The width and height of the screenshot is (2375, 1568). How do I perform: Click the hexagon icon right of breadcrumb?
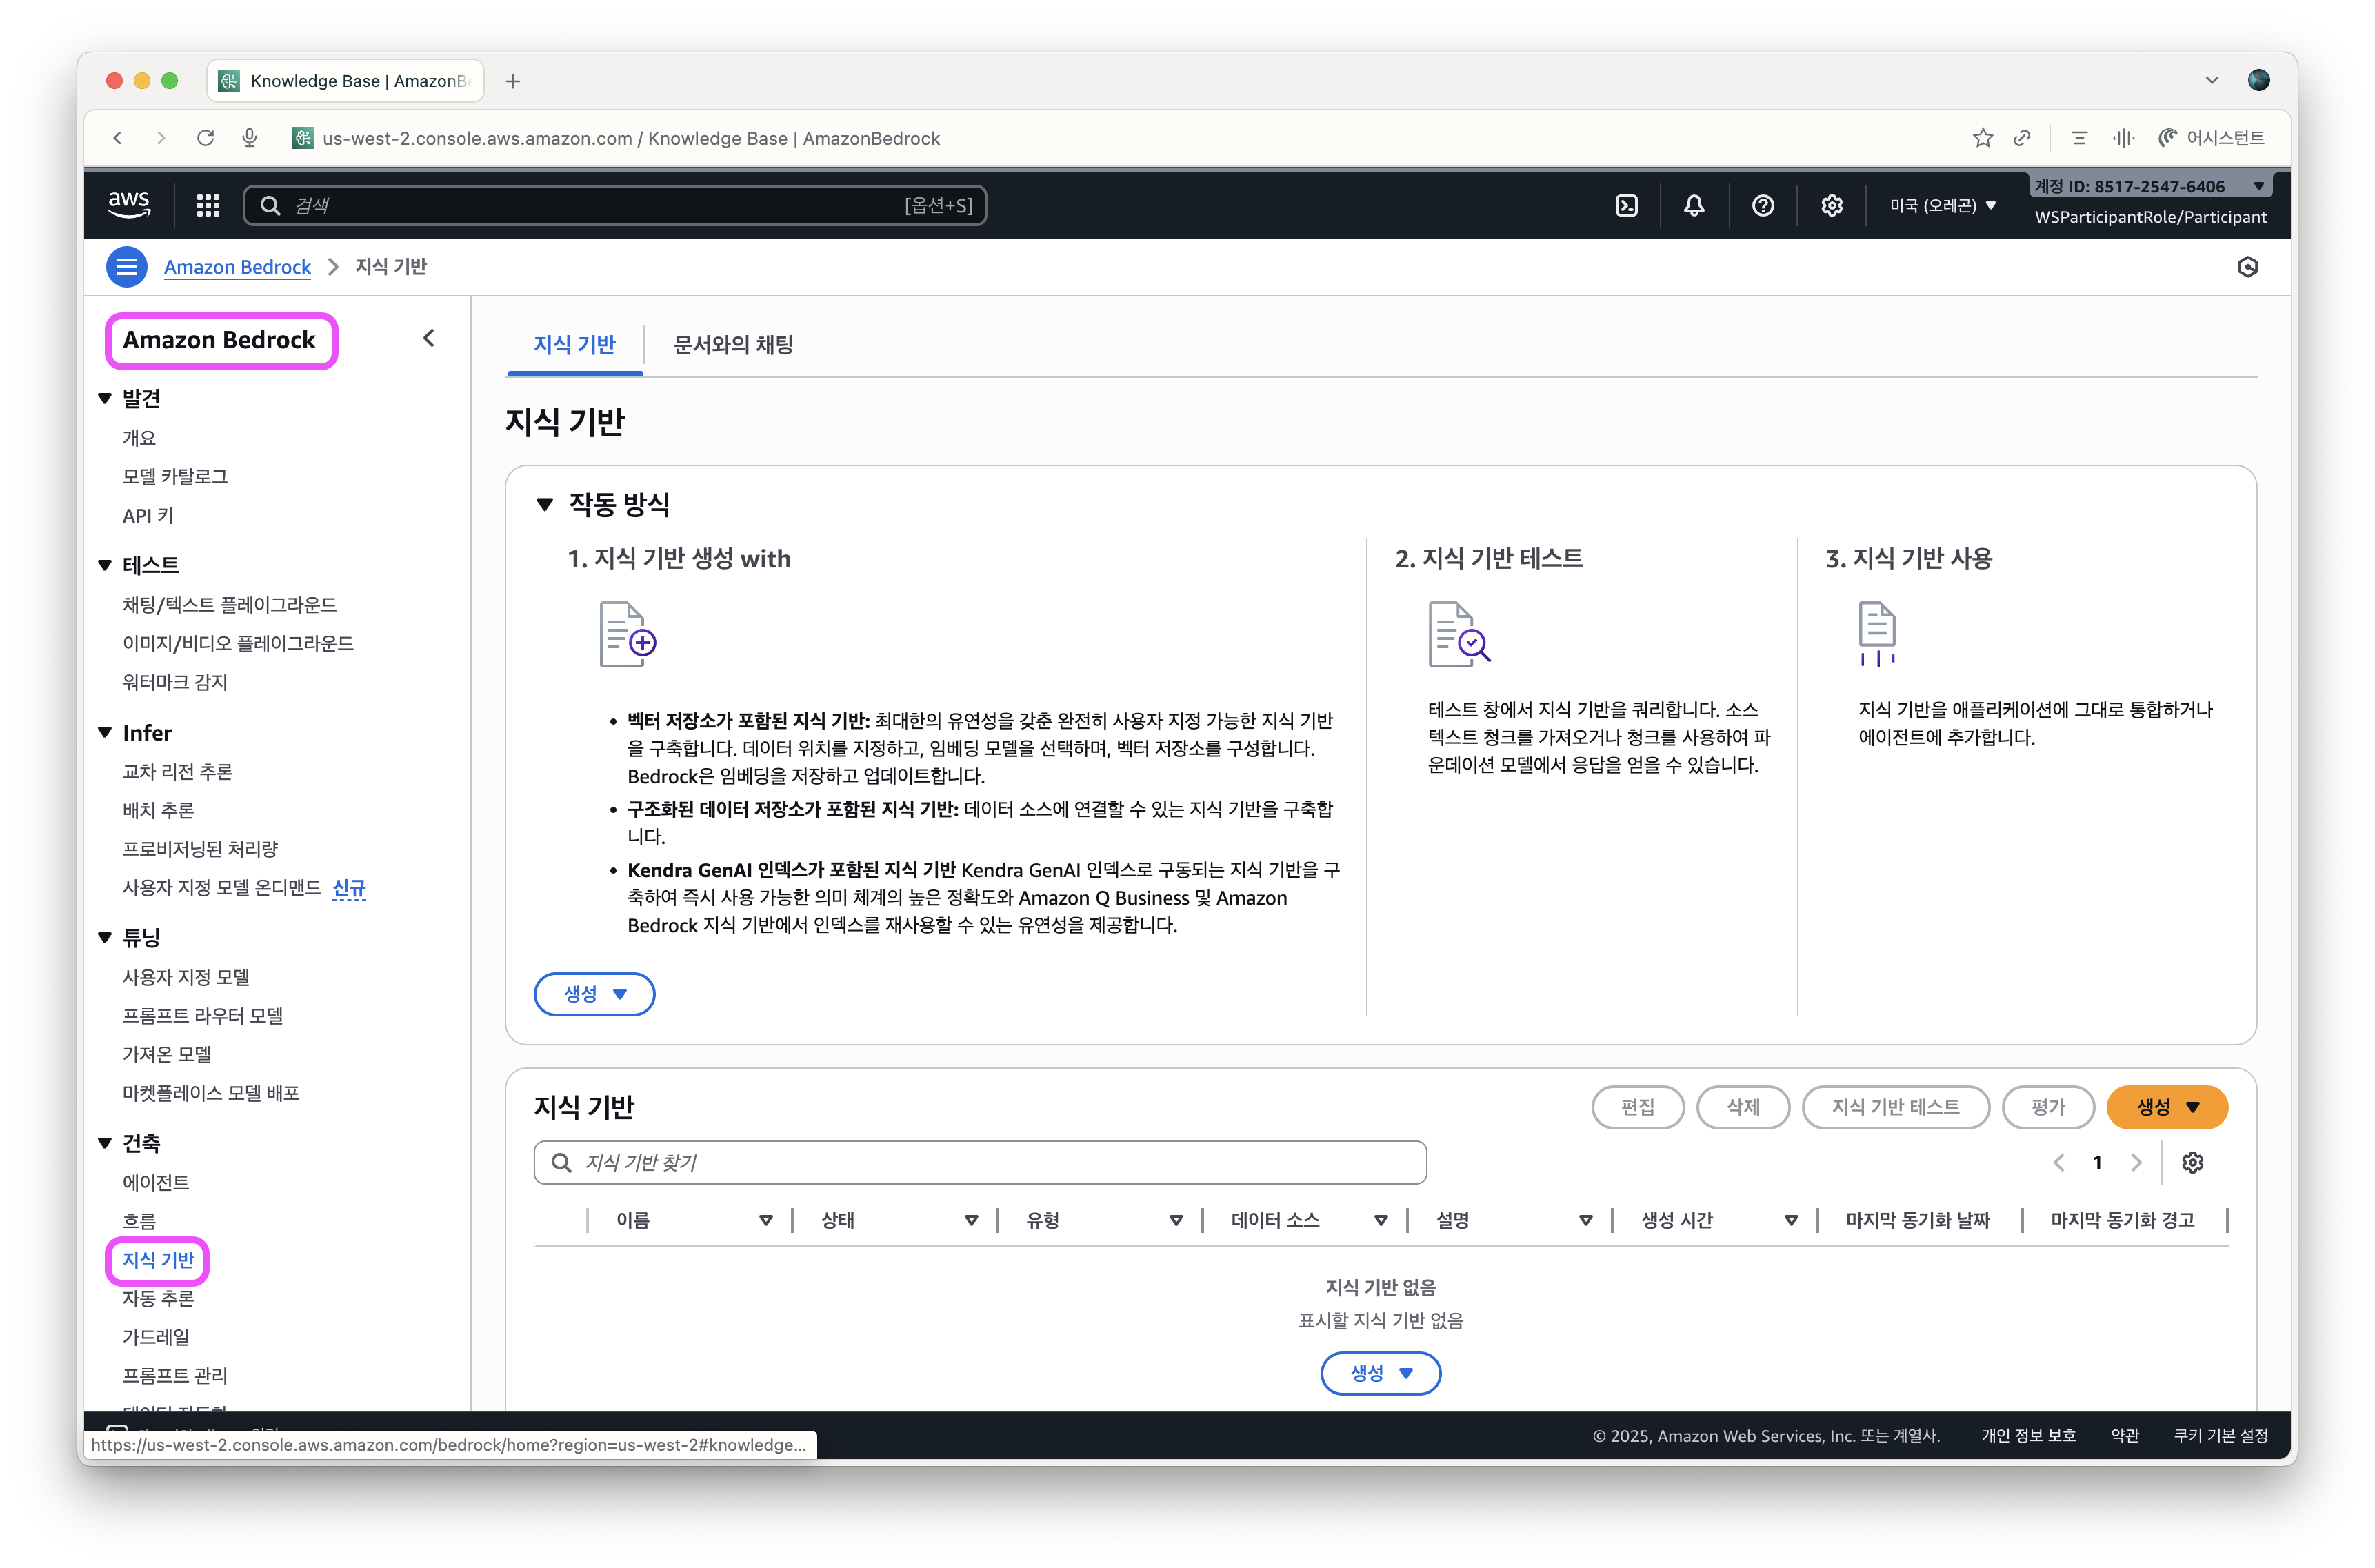2247,267
